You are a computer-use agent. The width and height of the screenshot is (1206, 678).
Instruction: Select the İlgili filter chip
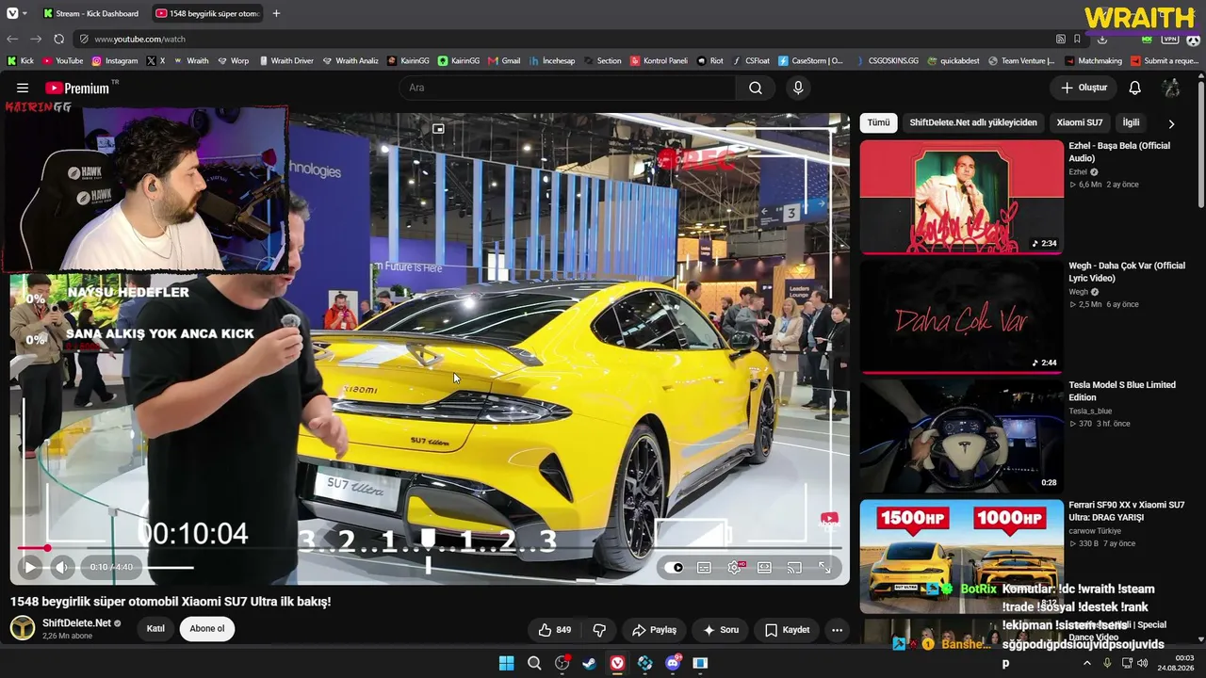click(x=1131, y=122)
